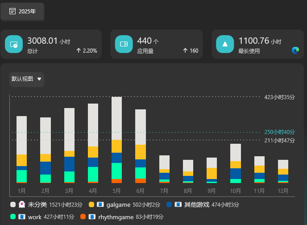This screenshot has width=307, height=225.
Task: Toggle the work series in the legend
Action: (x=34, y=217)
